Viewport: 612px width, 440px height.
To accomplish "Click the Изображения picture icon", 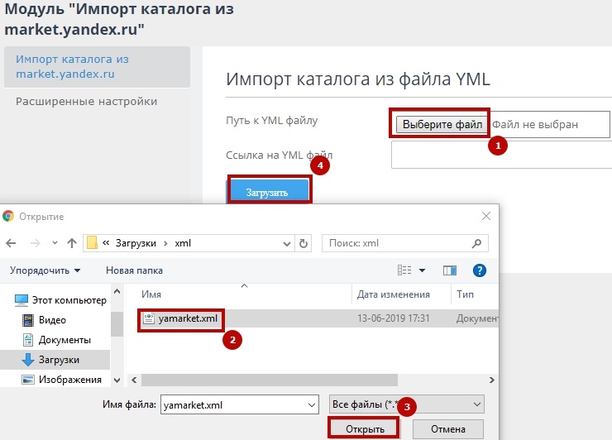I will click(x=28, y=380).
